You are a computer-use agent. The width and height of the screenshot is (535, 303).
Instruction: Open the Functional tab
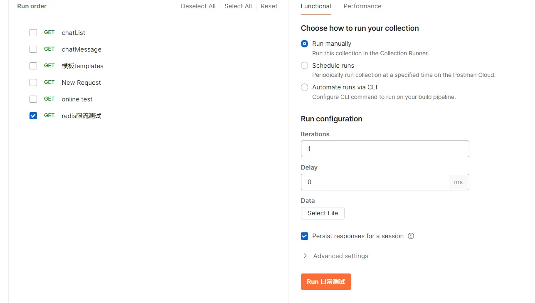316,6
